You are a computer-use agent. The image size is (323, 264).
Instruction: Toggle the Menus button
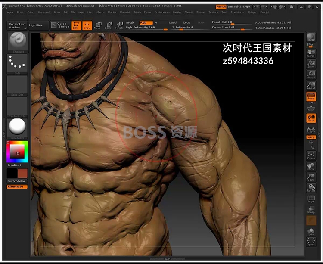click(x=221, y=6)
